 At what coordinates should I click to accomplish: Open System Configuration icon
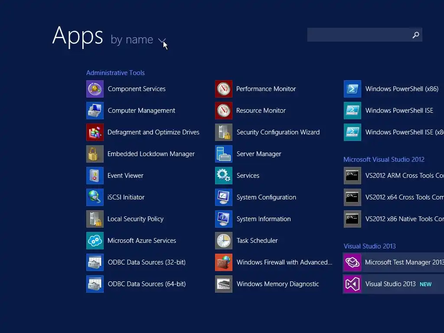pyautogui.click(x=224, y=197)
